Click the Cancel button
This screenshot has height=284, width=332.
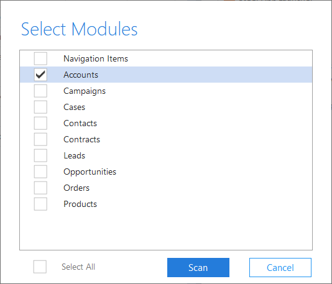click(x=280, y=267)
